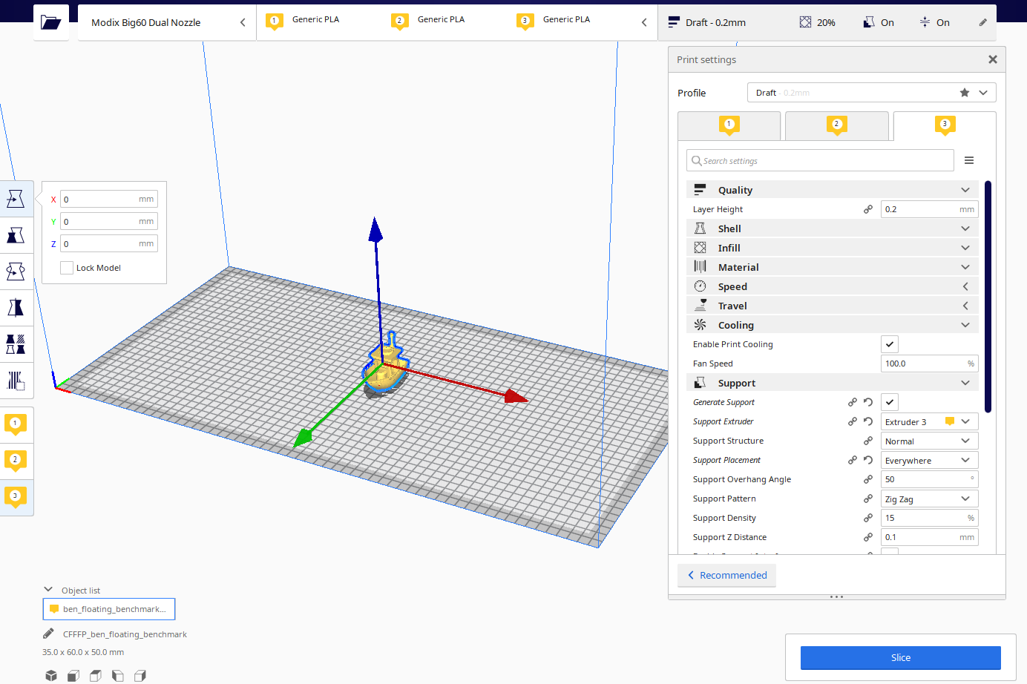Click the Slice button

(x=900, y=657)
